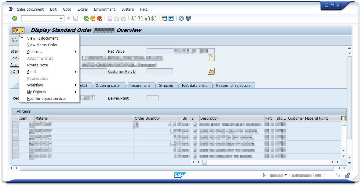This screenshot has width=361, height=187.
Task: Click the Plnt column header
Action: coord(270,118)
